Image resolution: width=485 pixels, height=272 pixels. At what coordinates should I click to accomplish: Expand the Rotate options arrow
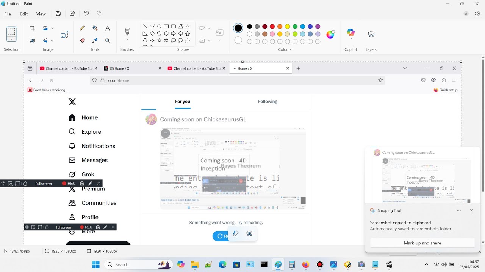click(52, 28)
